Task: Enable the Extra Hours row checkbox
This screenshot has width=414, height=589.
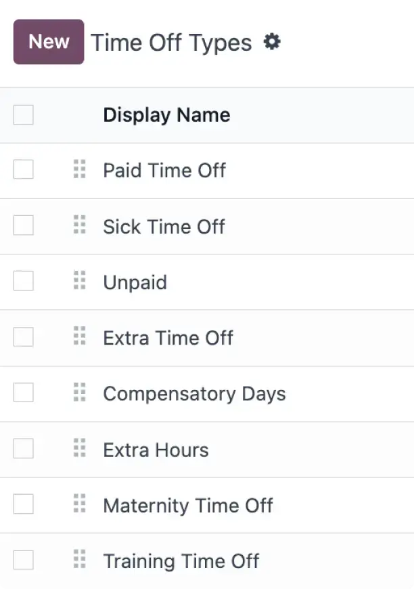Action: click(x=23, y=449)
